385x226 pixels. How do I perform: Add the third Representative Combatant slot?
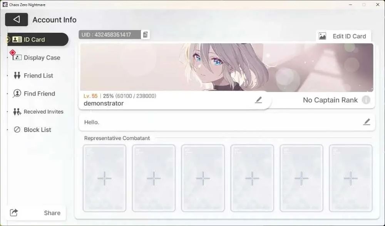tap(203, 178)
